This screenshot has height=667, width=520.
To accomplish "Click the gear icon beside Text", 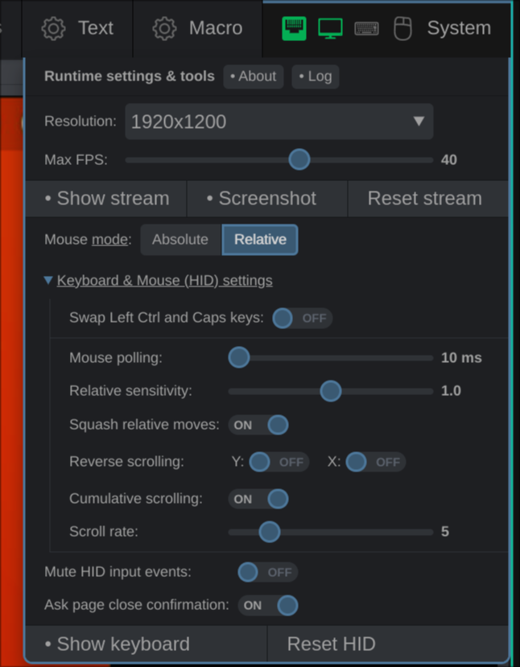I will point(53,28).
